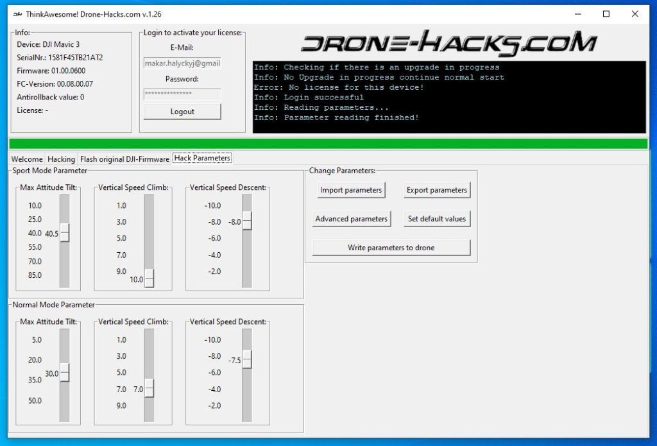657x446 pixels.
Task: Maximize the Drone-Hacks window
Action: pyautogui.click(x=606, y=14)
